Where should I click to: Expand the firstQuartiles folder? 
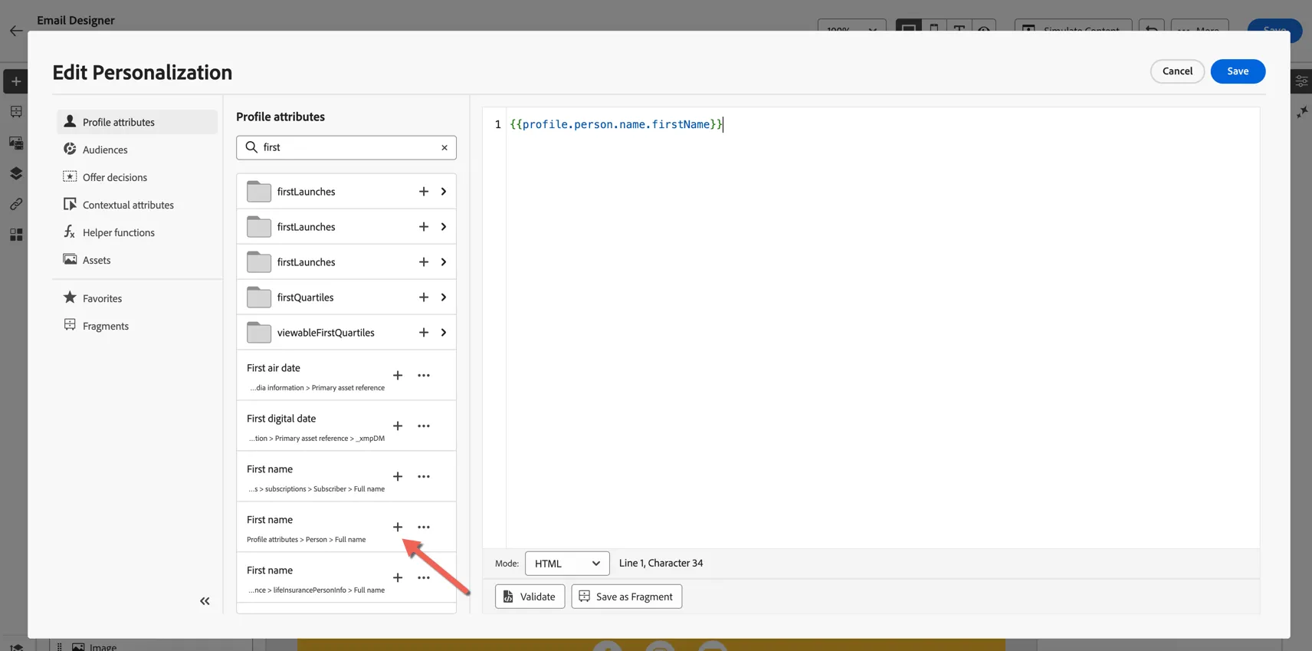(444, 298)
